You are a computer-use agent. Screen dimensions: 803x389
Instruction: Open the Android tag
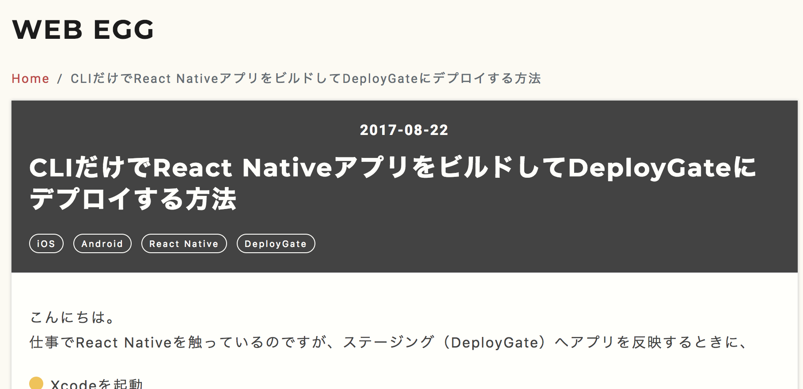pyautogui.click(x=102, y=243)
